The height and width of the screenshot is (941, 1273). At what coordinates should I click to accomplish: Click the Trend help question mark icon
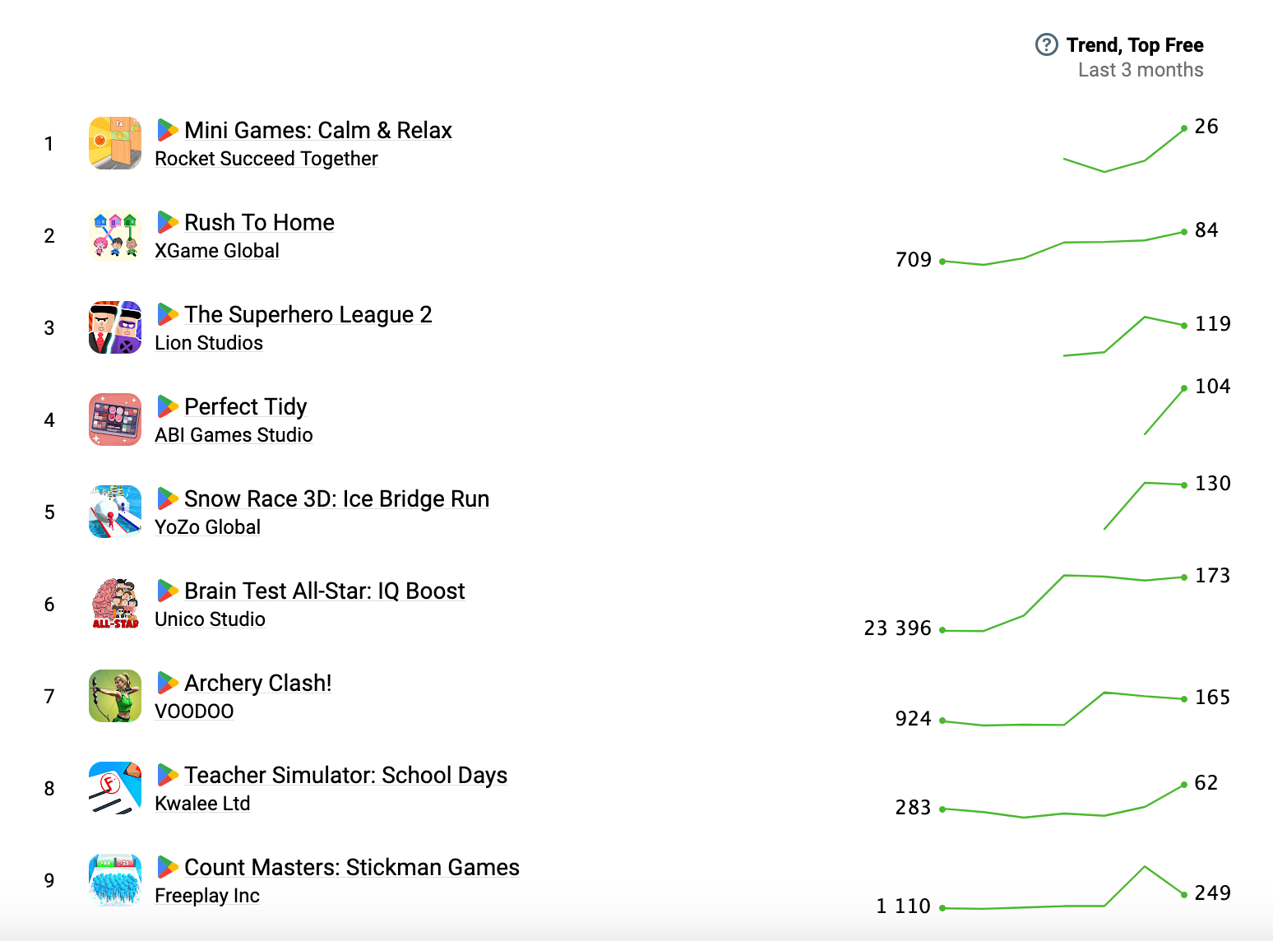pyautogui.click(x=1046, y=44)
